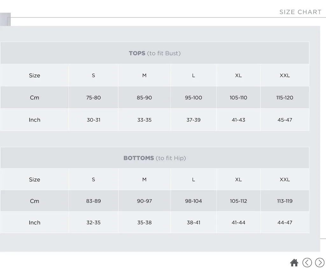The width and height of the screenshot is (326, 272).
Task: Click the 105-110 cell for XL tops
Action: pos(238,97)
